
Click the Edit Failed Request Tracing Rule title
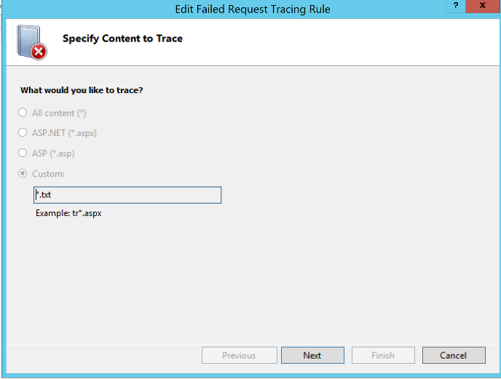[x=253, y=9]
